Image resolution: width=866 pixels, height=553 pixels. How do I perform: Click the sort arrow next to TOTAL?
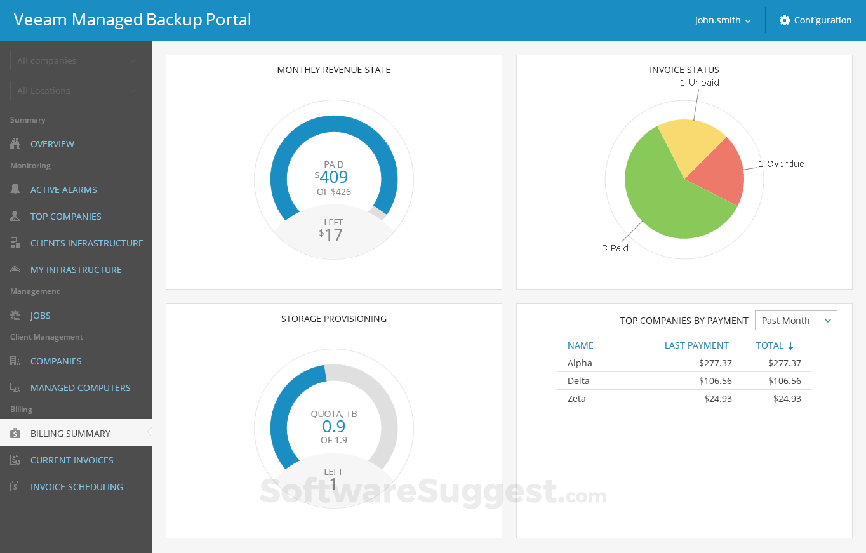pyautogui.click(x=790, y=346)
